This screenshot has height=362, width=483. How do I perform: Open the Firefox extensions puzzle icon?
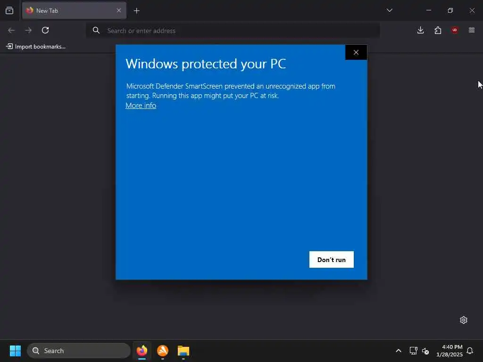438,30
